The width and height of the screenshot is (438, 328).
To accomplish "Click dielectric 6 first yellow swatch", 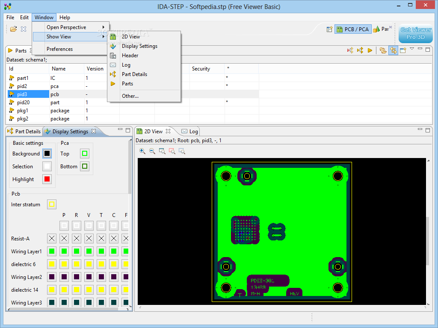I will coord(52,264).
